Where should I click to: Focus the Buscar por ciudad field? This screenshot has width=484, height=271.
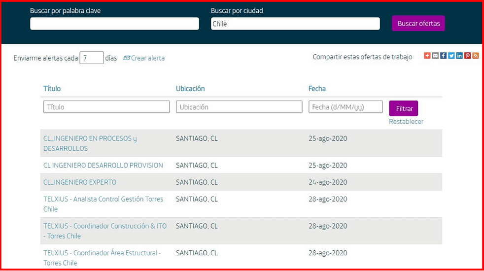[295, 24]
